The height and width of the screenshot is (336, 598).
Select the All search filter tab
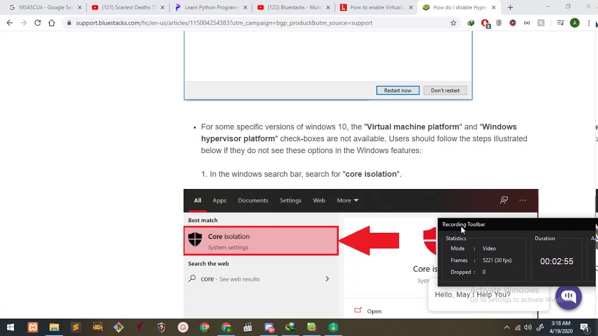(x=198, y=200)
